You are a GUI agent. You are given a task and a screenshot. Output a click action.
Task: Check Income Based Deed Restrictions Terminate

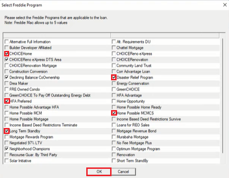(x=6, y=125)
